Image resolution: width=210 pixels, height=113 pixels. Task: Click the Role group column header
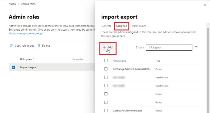pyautogui.click(x=26, y=59)
